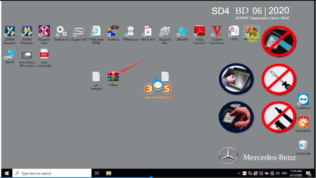Open the Support Tool shortcut
The width and height of the screenshot is (316, 178).
coord(79,33)
